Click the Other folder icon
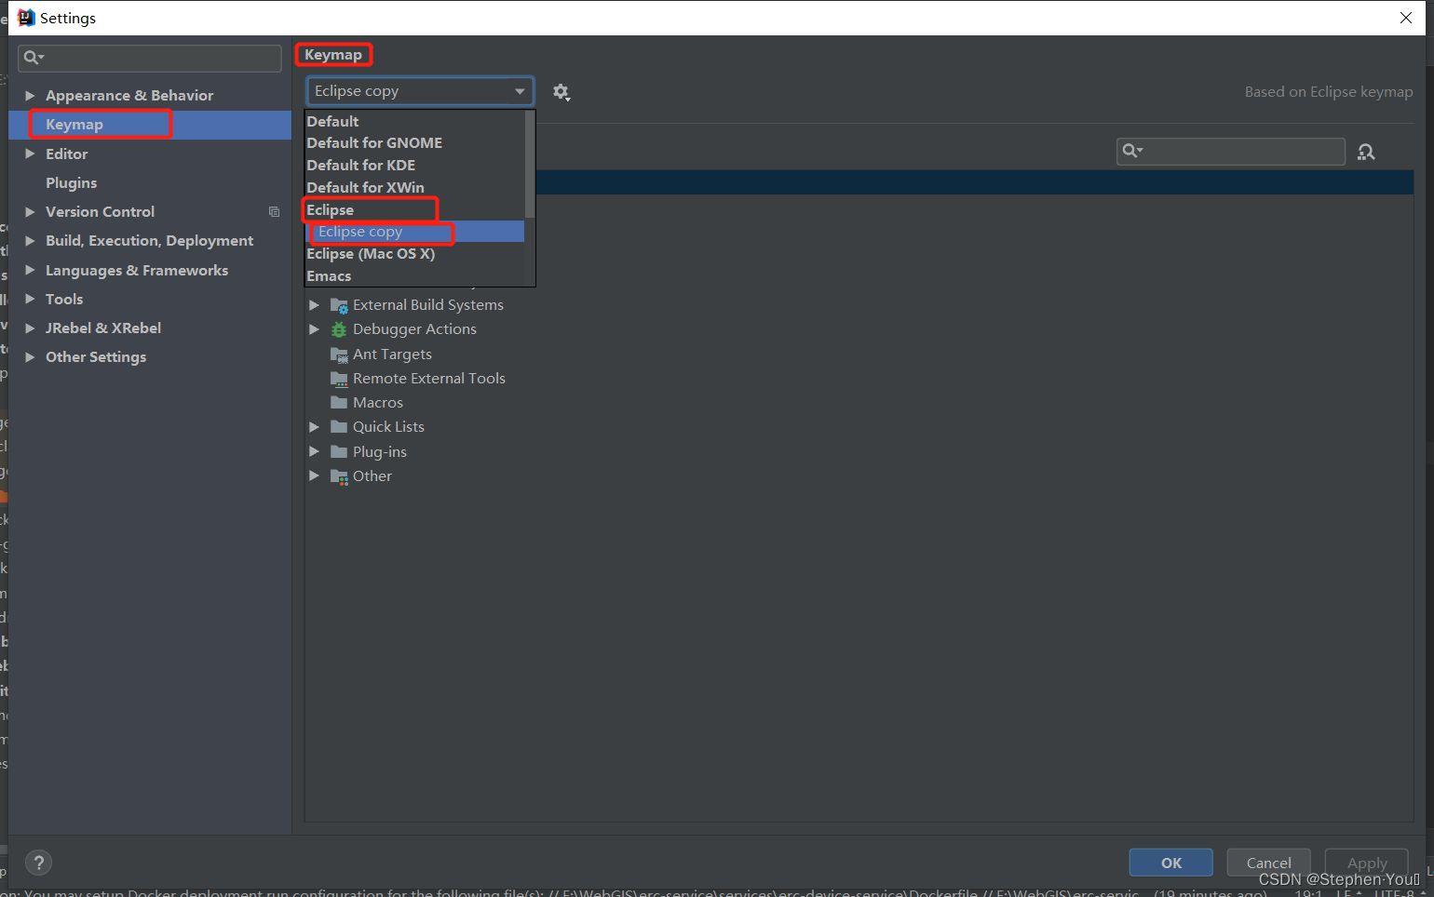This screenshot has height=897, width=1434. [339, 476]
